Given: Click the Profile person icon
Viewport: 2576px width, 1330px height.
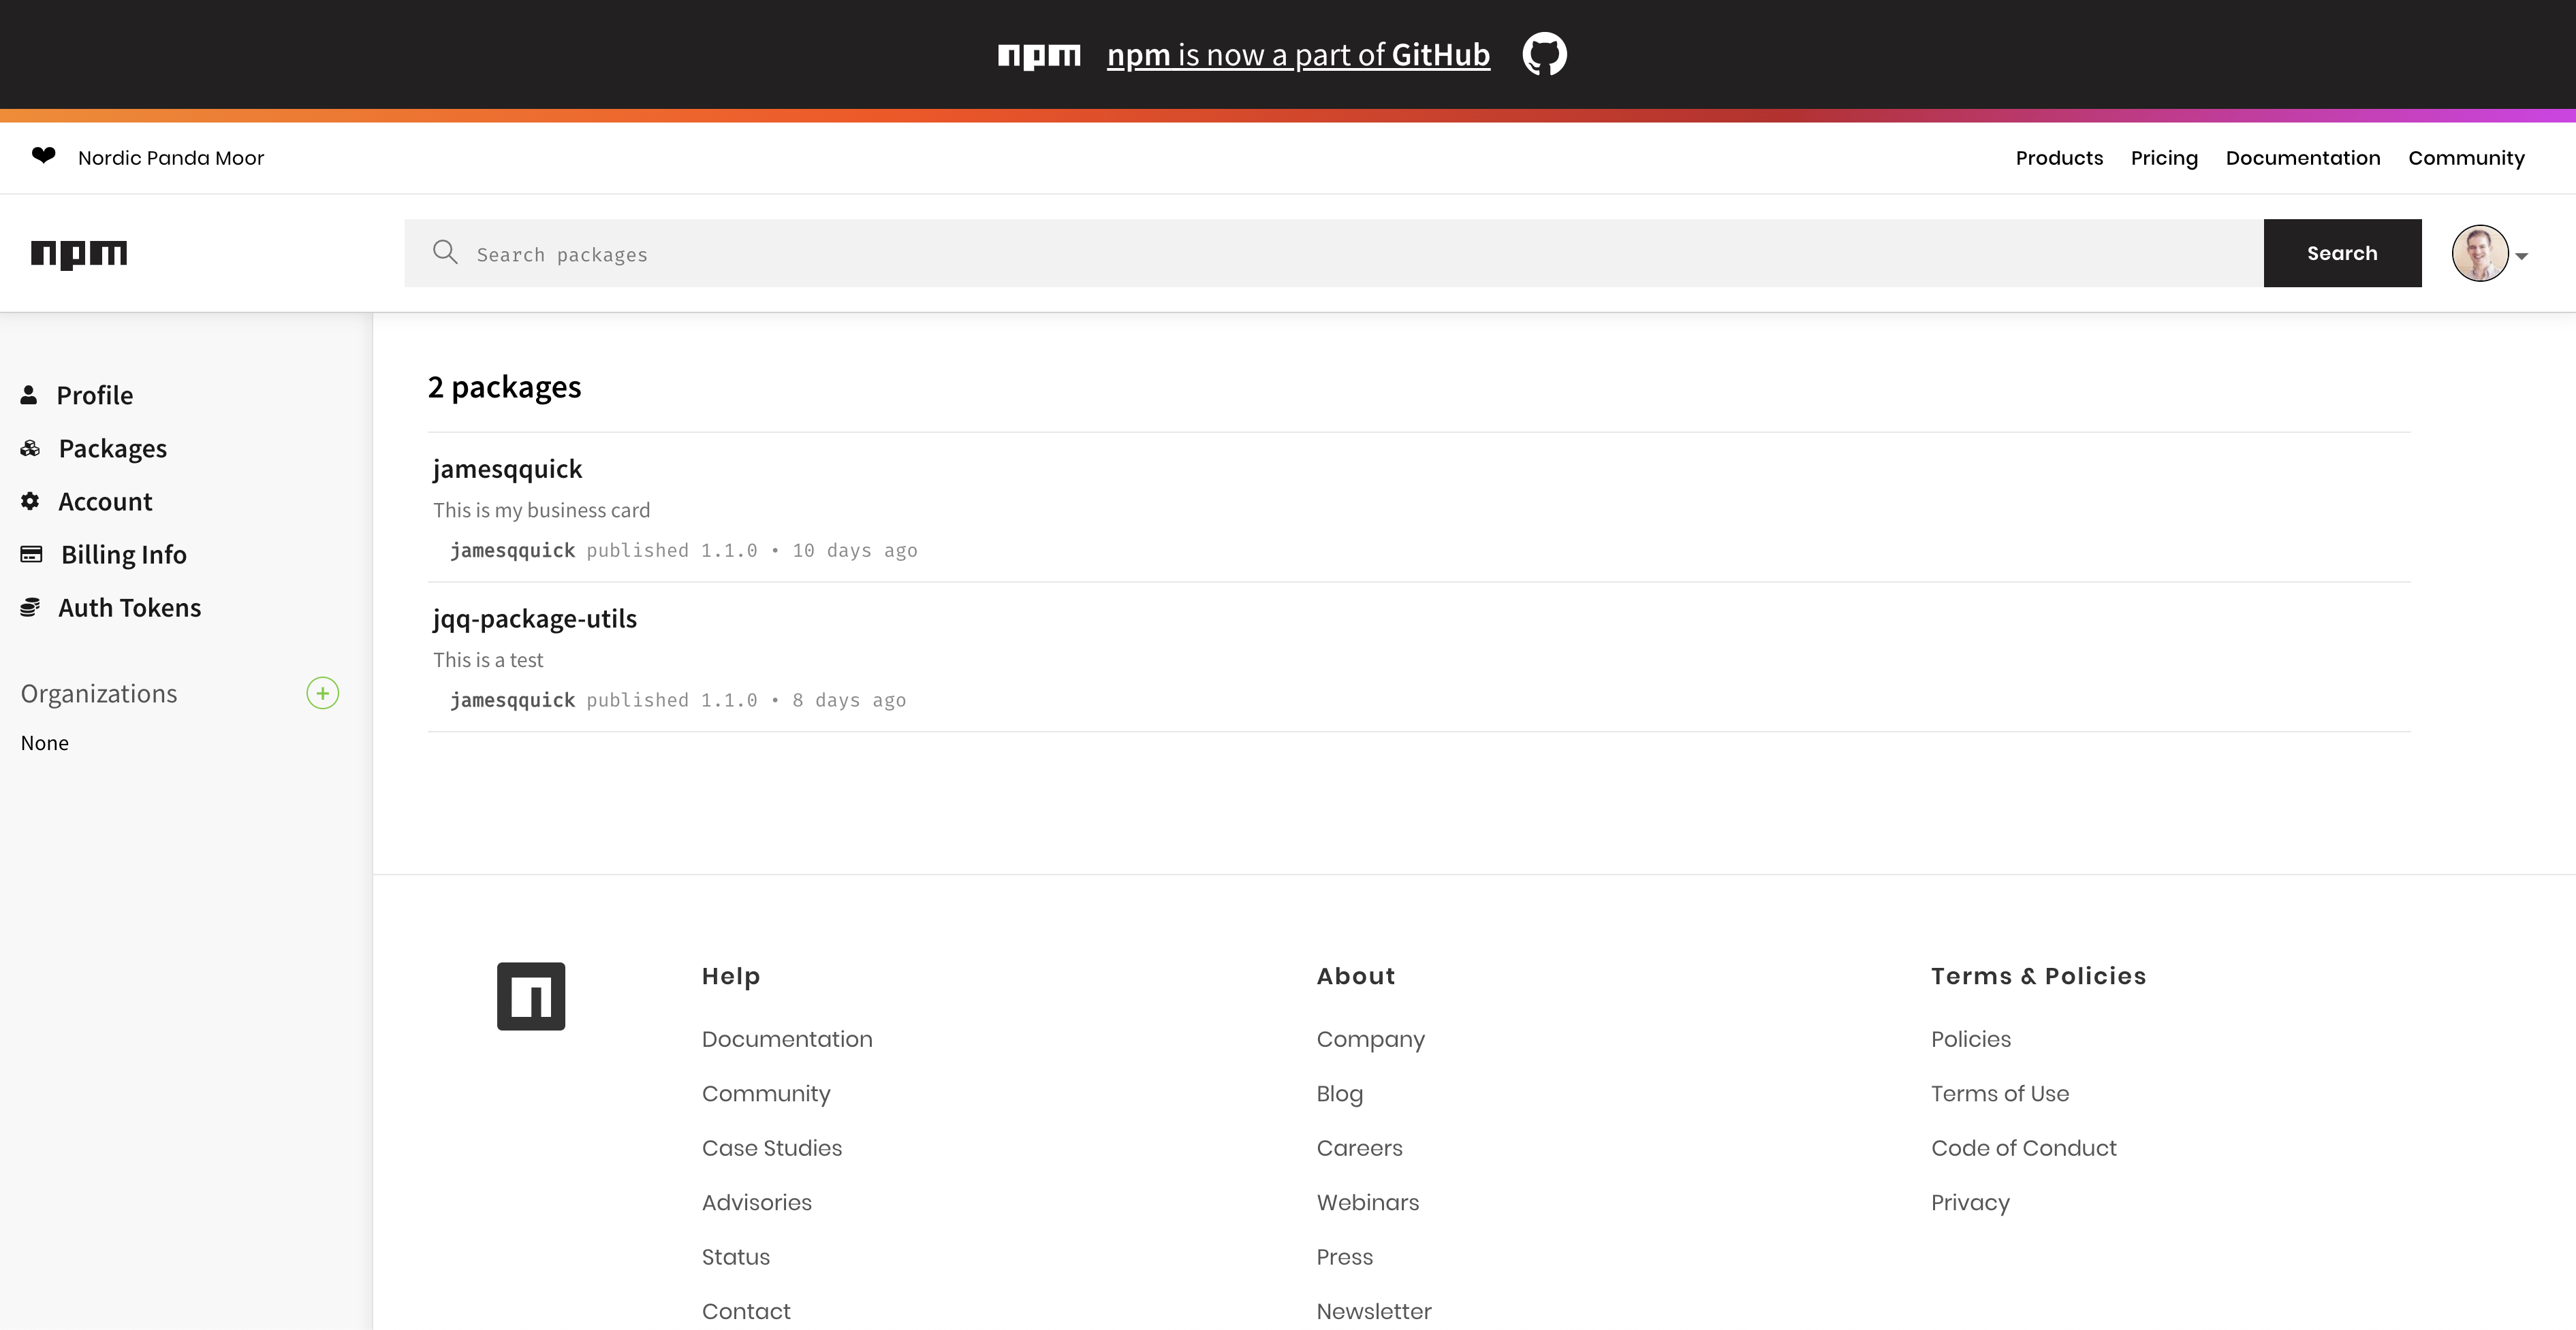Looking at the screenshot, I should (29, 395).
